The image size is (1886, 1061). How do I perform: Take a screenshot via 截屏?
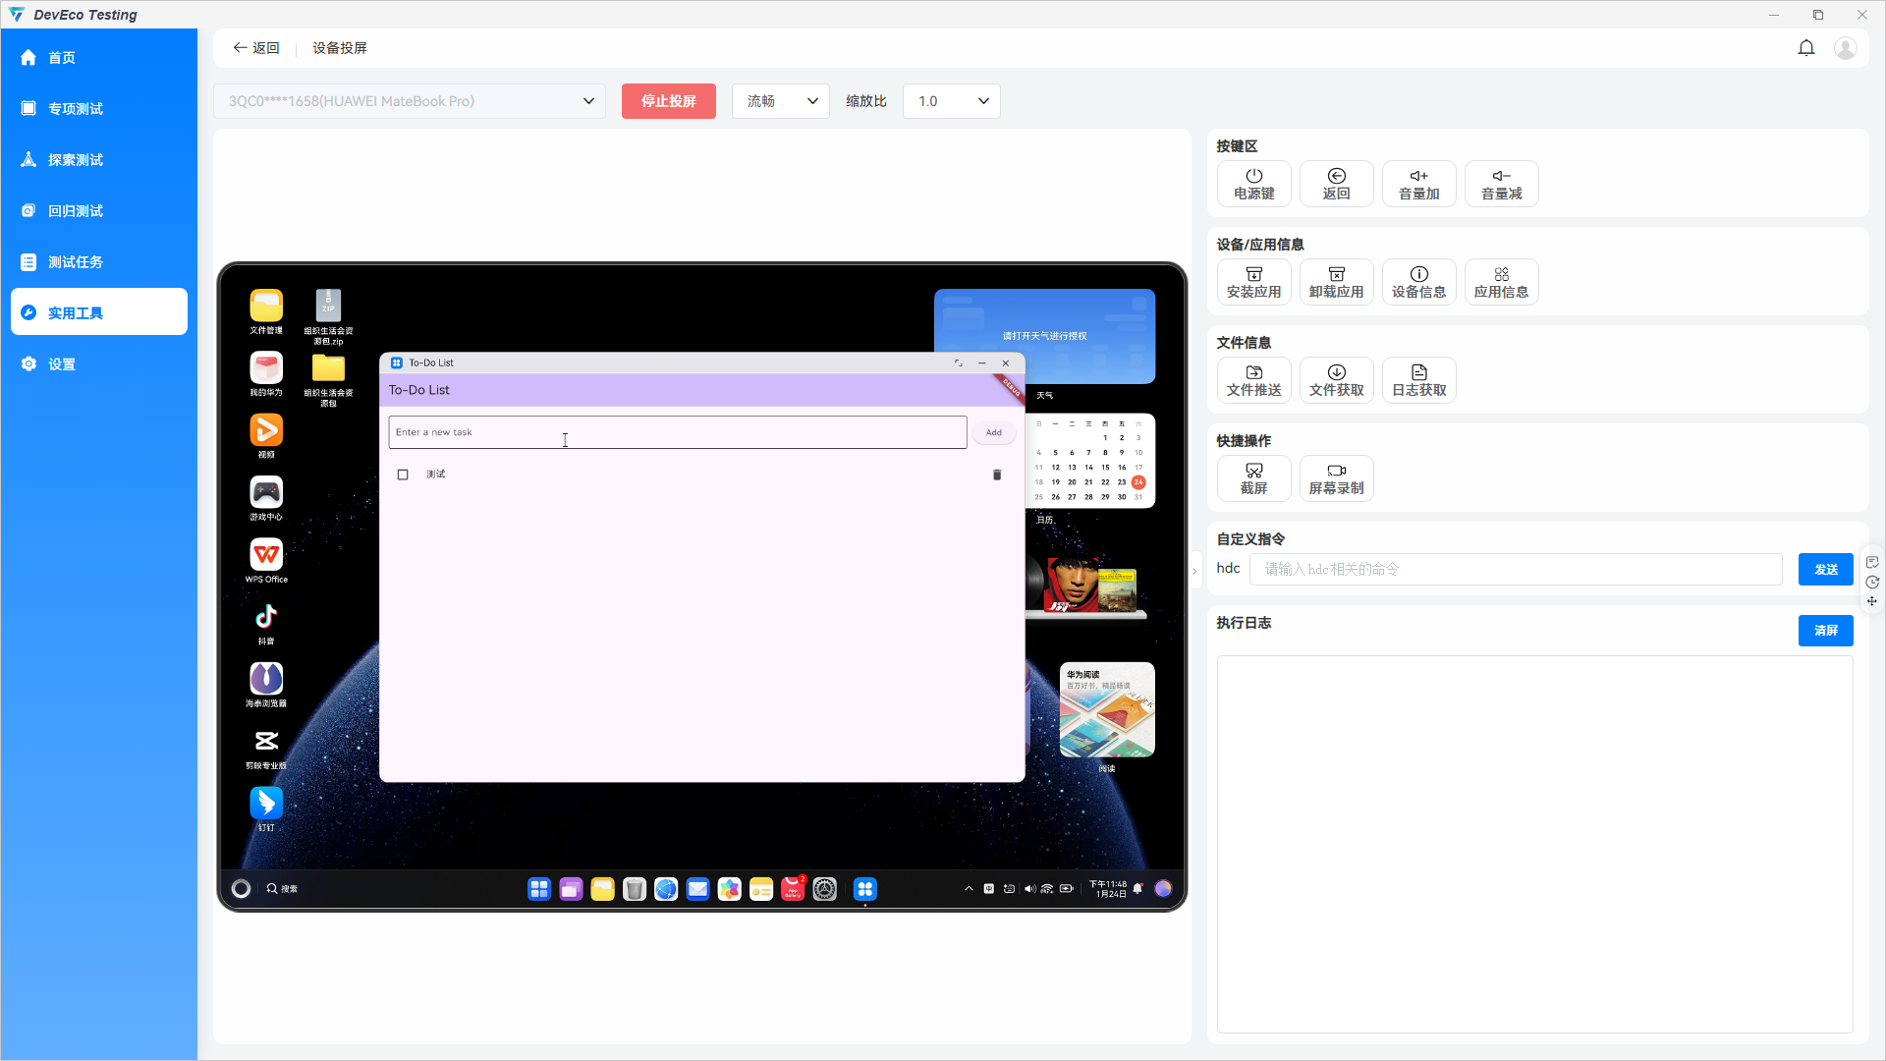[x=1253, y=478]
